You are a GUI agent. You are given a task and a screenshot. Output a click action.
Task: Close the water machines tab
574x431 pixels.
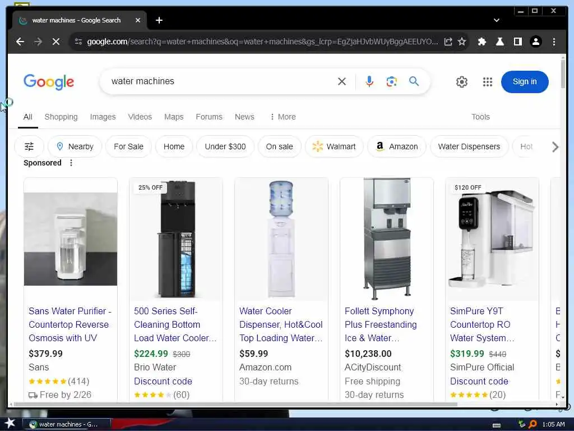138,21
